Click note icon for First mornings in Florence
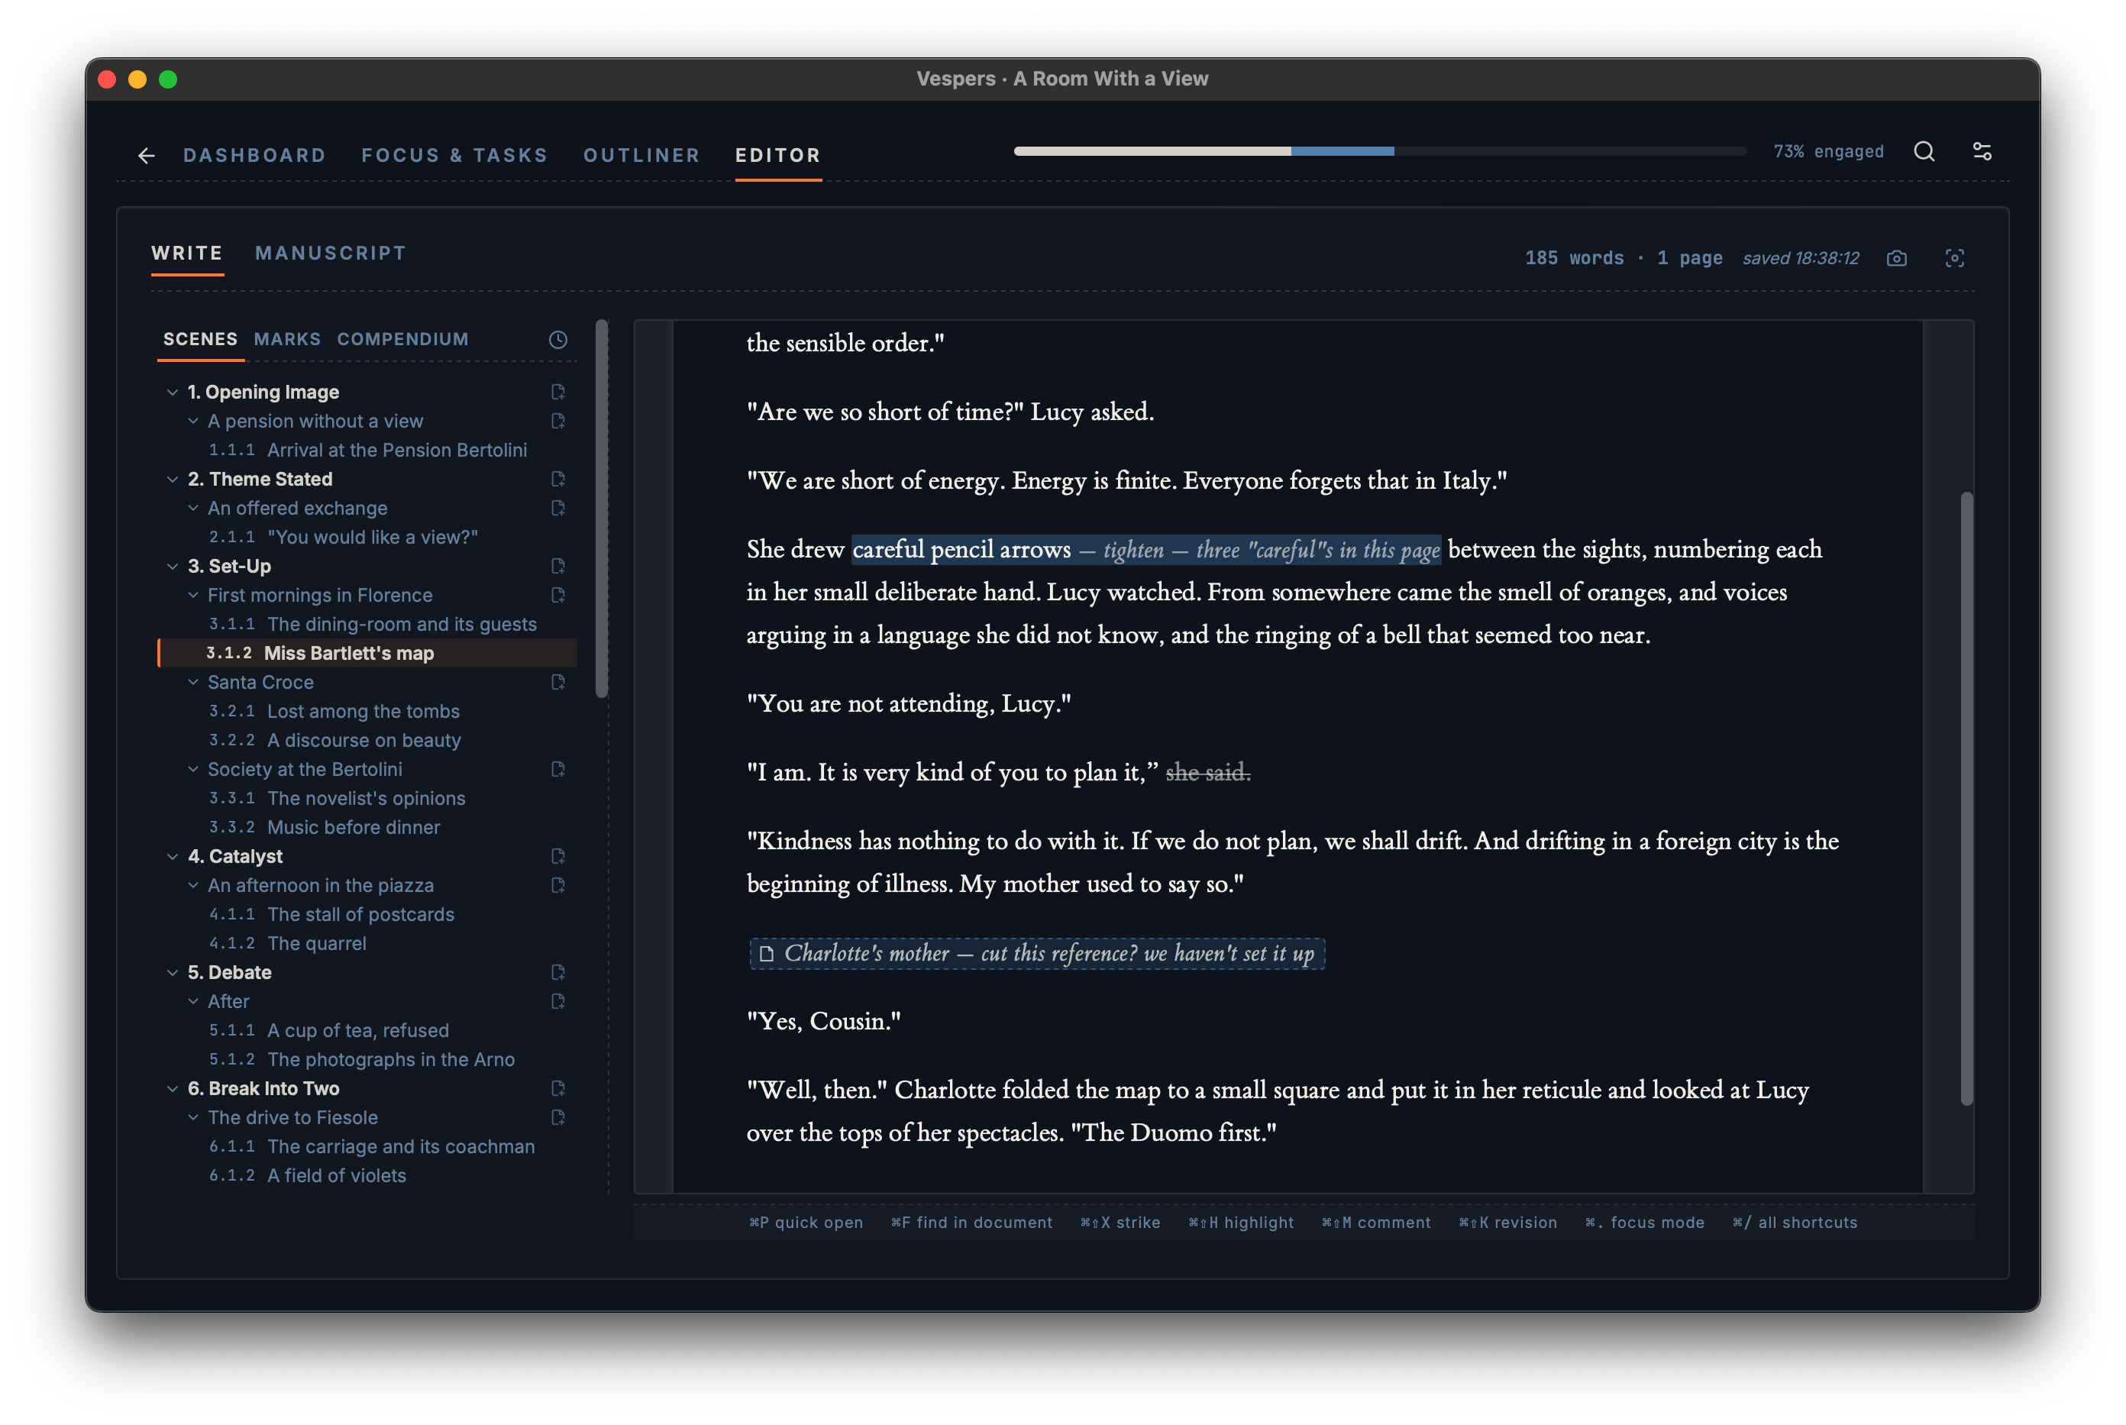 pos(558,595)
